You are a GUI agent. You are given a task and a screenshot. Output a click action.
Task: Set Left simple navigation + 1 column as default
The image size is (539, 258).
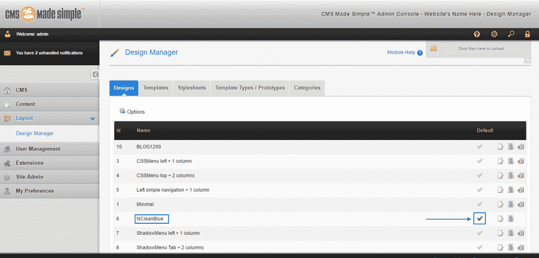pos(480,190)
